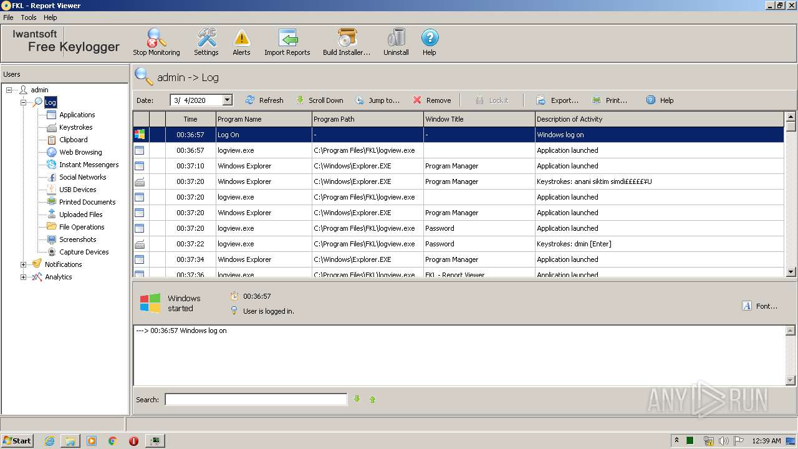Open the Tools menu
The height and width of the screenshot is (449, 798).
pyautogui.click(x=29, y=17)
